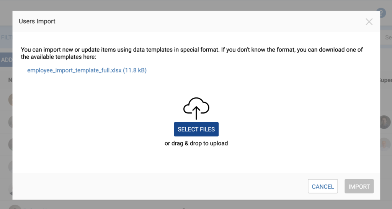Select the first user avatar at left edge

[10, 100]
